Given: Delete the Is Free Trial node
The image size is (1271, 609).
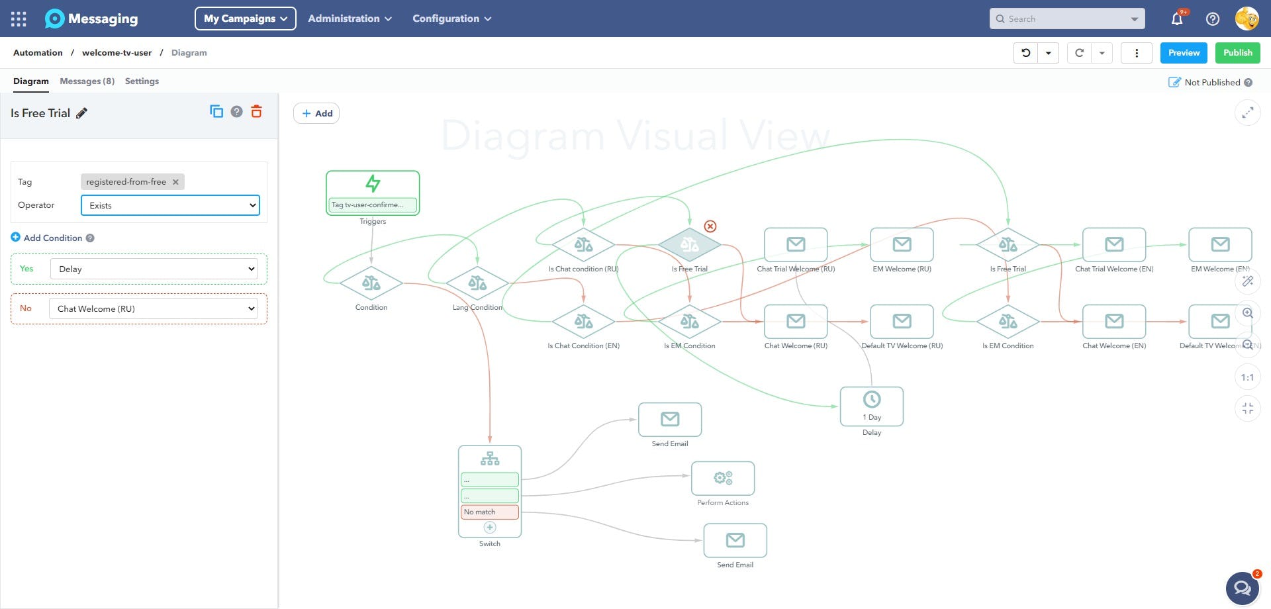Looking at the screenshot, I should click(x=256, y=111).
